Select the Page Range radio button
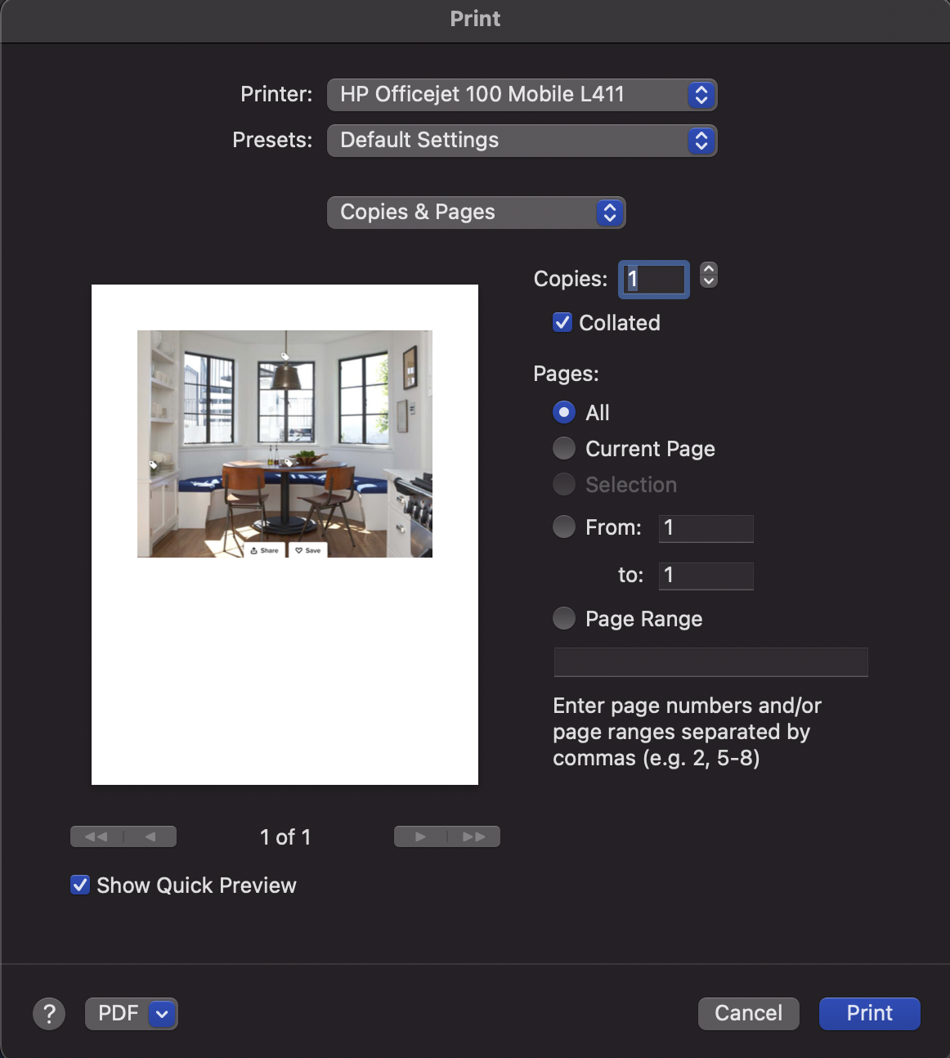Viewport: 950px width, 1058px height. [x=564, y=618]
